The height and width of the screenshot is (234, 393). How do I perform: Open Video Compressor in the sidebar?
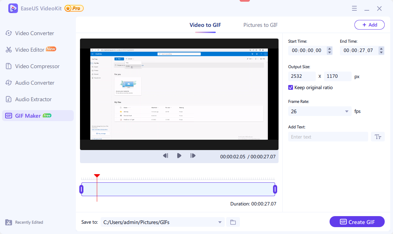pyautogui.click(x=37, y=66)
